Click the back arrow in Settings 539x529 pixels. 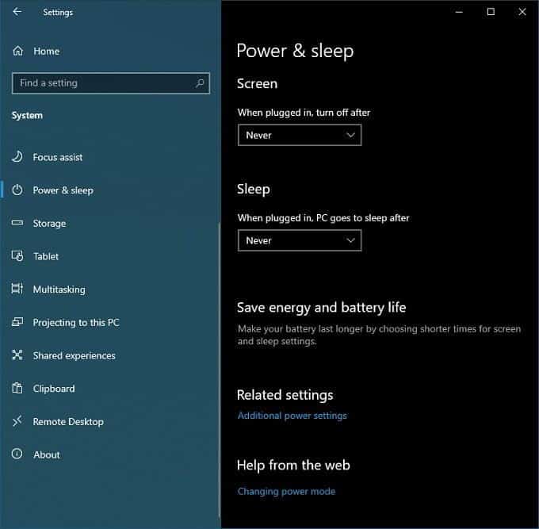click(x=17, y=12)
